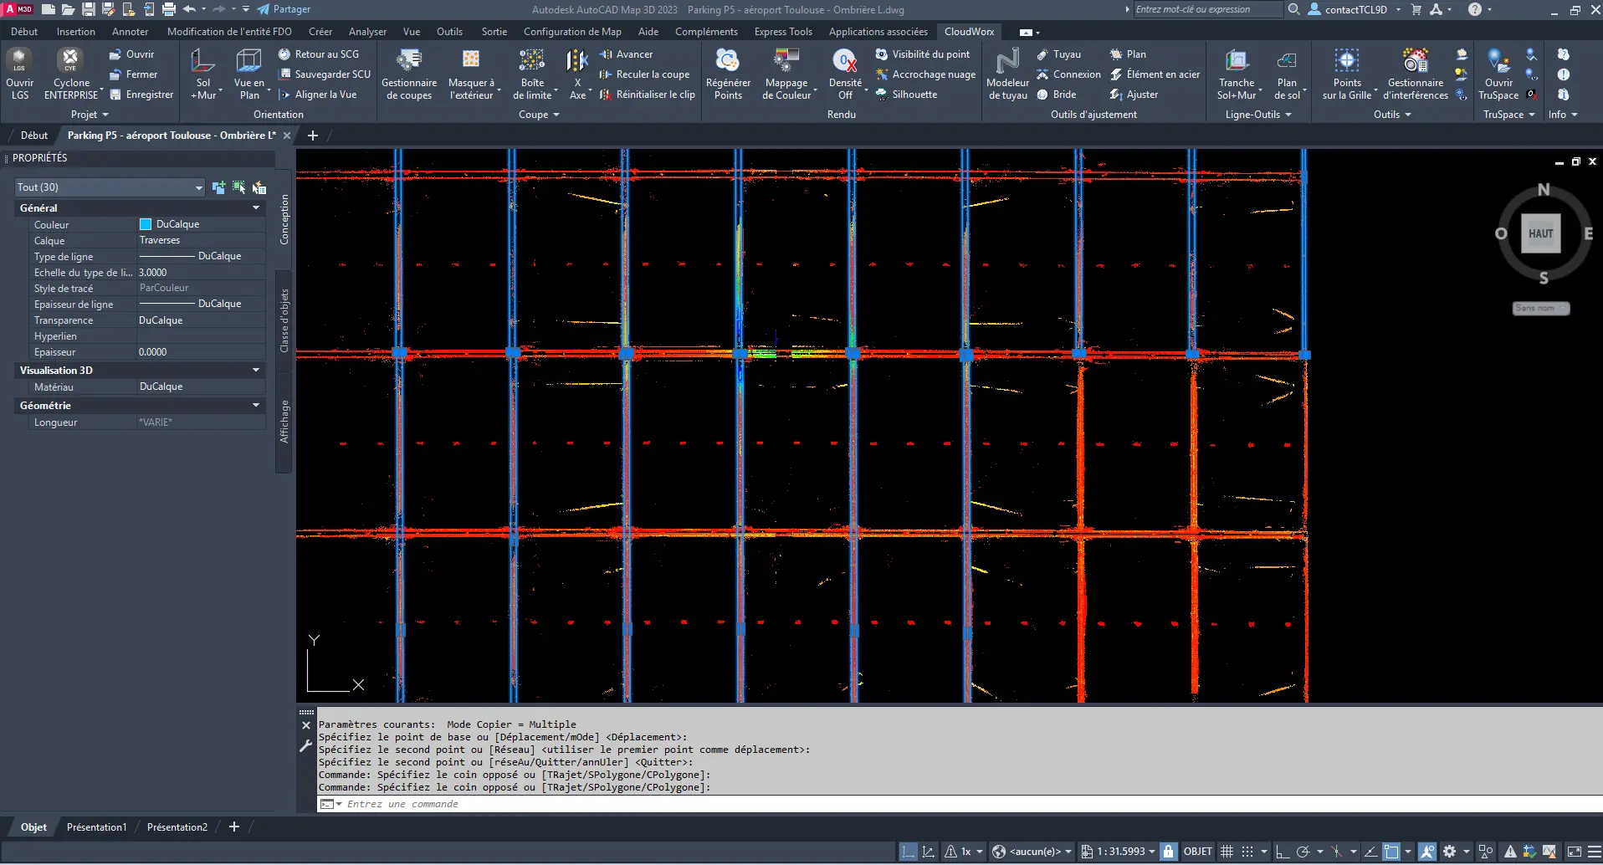The image size is (1603, 865).
Task: Click the Couleur DuCalque cyan swatch
Action: (x=146, y=224)
